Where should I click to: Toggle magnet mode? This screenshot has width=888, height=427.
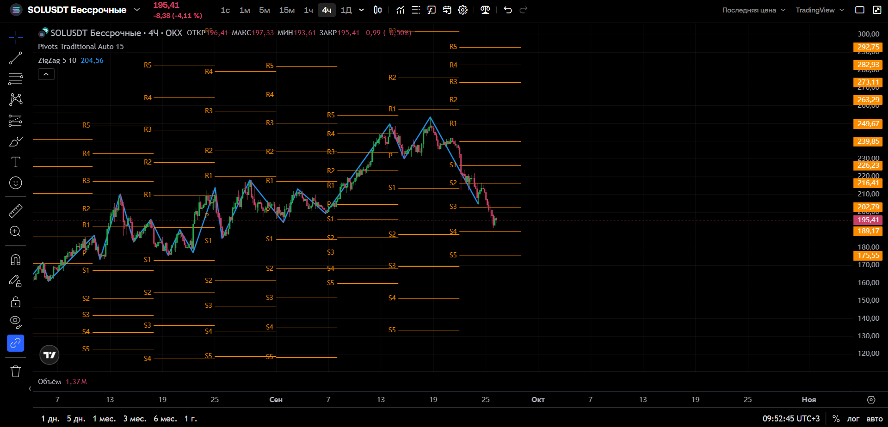click(15, 260)
